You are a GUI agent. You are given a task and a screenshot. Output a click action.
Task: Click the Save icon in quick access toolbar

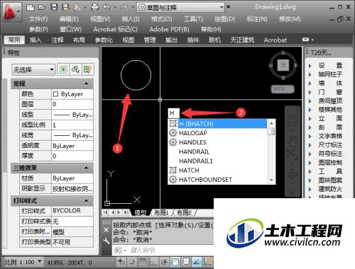pos(54,7)
